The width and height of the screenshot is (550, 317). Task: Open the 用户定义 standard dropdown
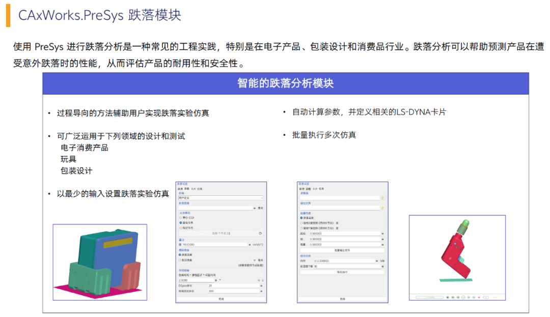pos(221,198)
